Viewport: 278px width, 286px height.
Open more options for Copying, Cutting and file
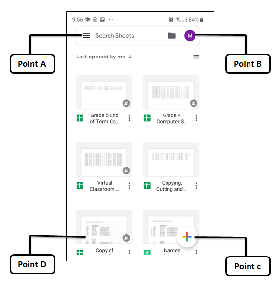[196, 186]
